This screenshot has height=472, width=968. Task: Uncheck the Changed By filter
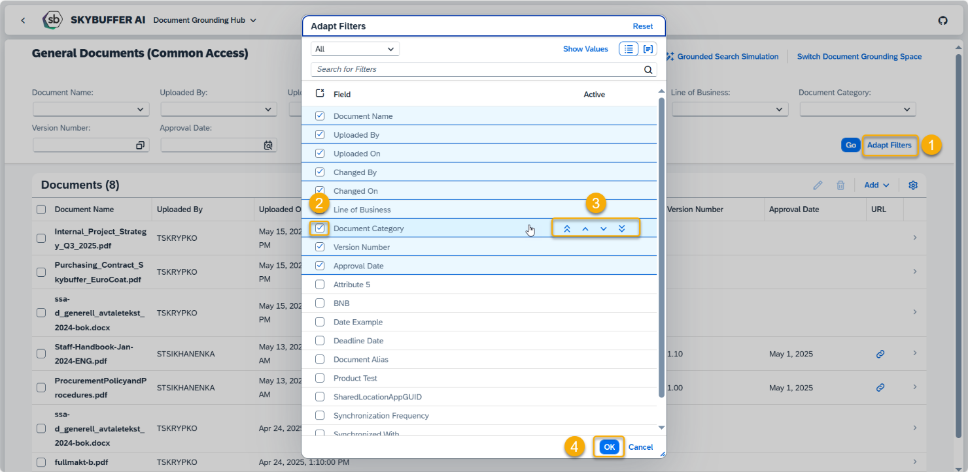pos(320,172)
